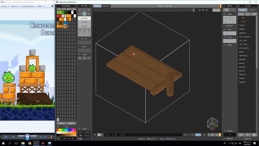The height and width of the screenshot is (146, 259).
Task: Select the upward arrow tool in Brush panel
Action: pyautogui.click(x=89, y=30)
